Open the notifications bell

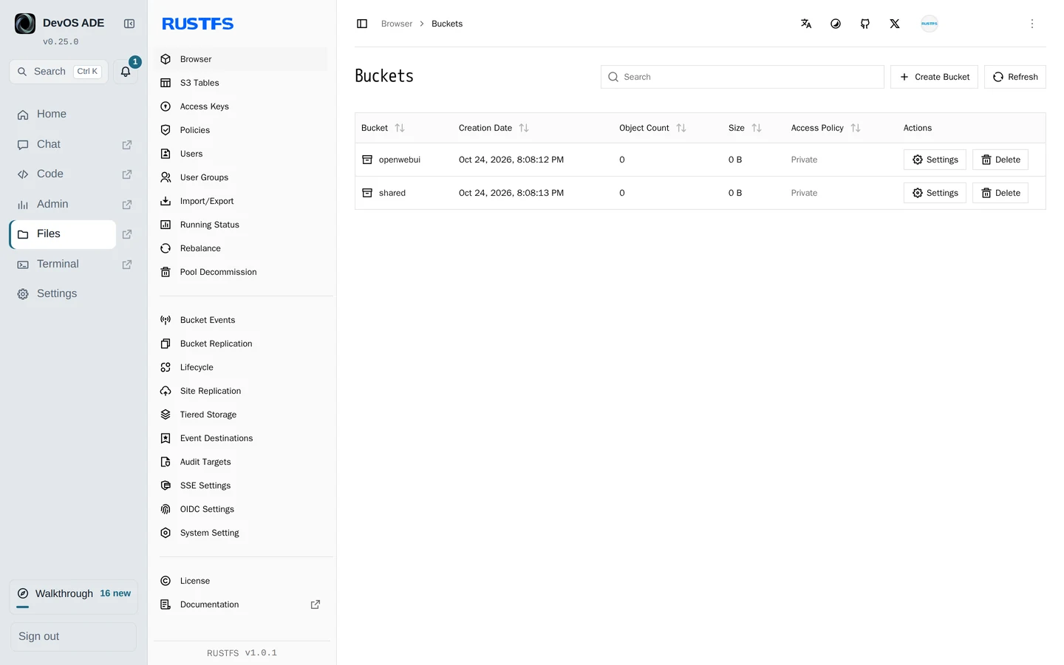coord(126,72)
